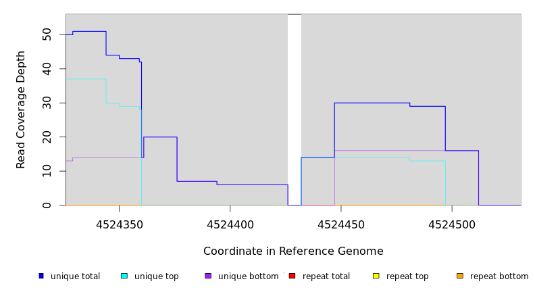Select the "repeat top" legend label

point(407,276)
